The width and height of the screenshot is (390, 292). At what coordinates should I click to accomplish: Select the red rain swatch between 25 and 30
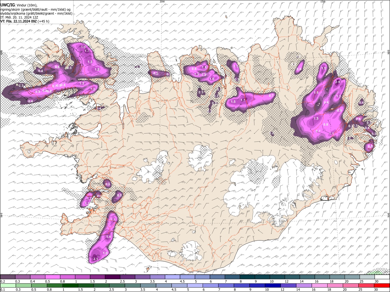(x=367, y=285)
